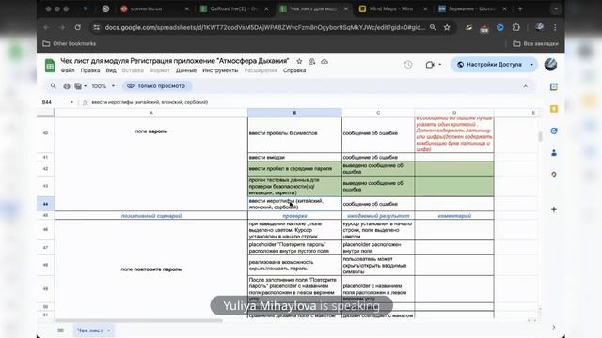Click the Только просмотр button
Image resolution: width=602 pixels, height=338 pixels.
click(157, 86)
